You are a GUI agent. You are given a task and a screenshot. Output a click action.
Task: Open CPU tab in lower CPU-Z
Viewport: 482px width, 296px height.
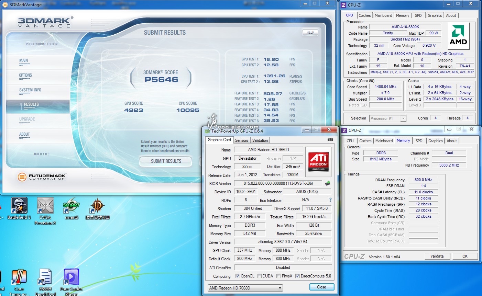point(350,141)
